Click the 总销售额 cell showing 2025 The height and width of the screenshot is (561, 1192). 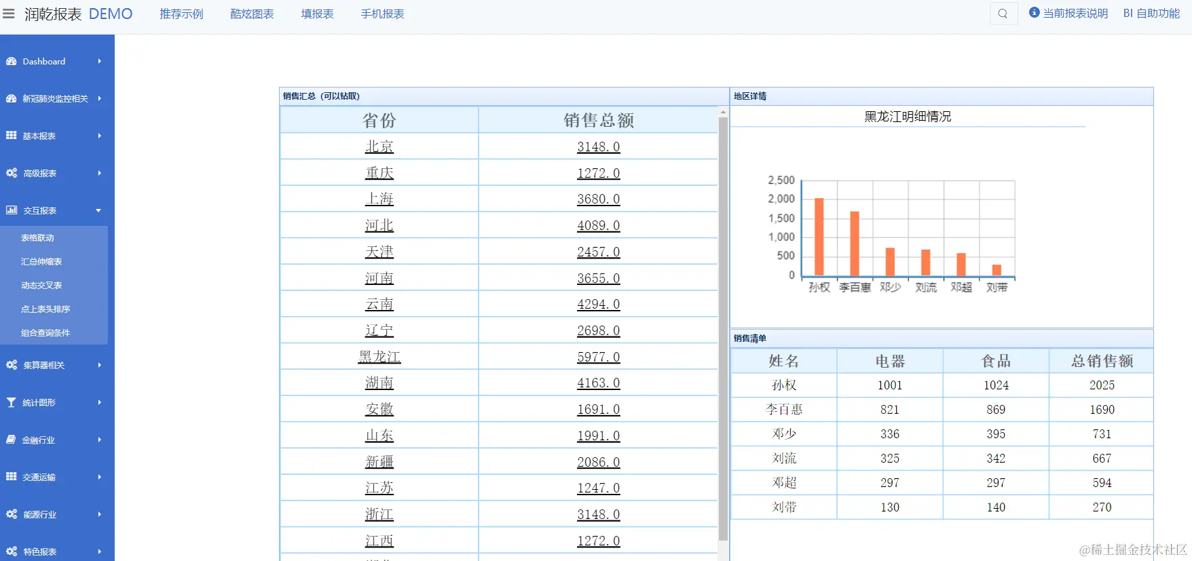(x=1102, y=385)
